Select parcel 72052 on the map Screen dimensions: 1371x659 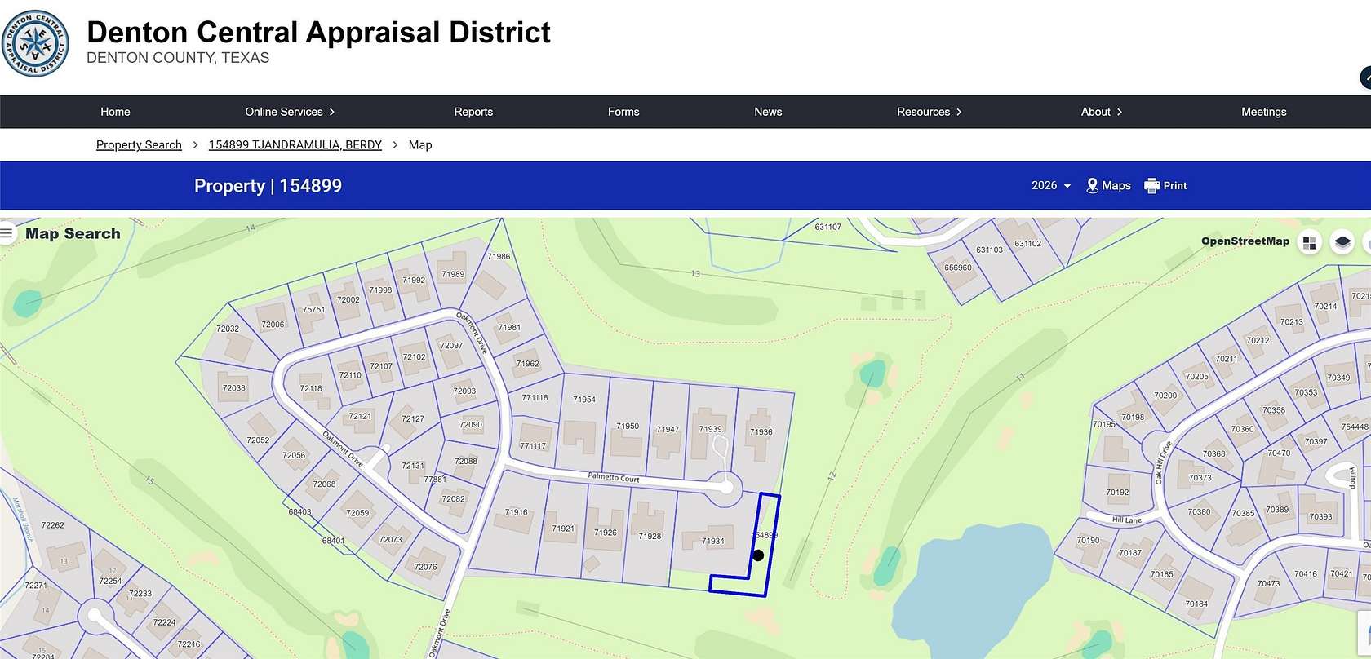(258, 440)
